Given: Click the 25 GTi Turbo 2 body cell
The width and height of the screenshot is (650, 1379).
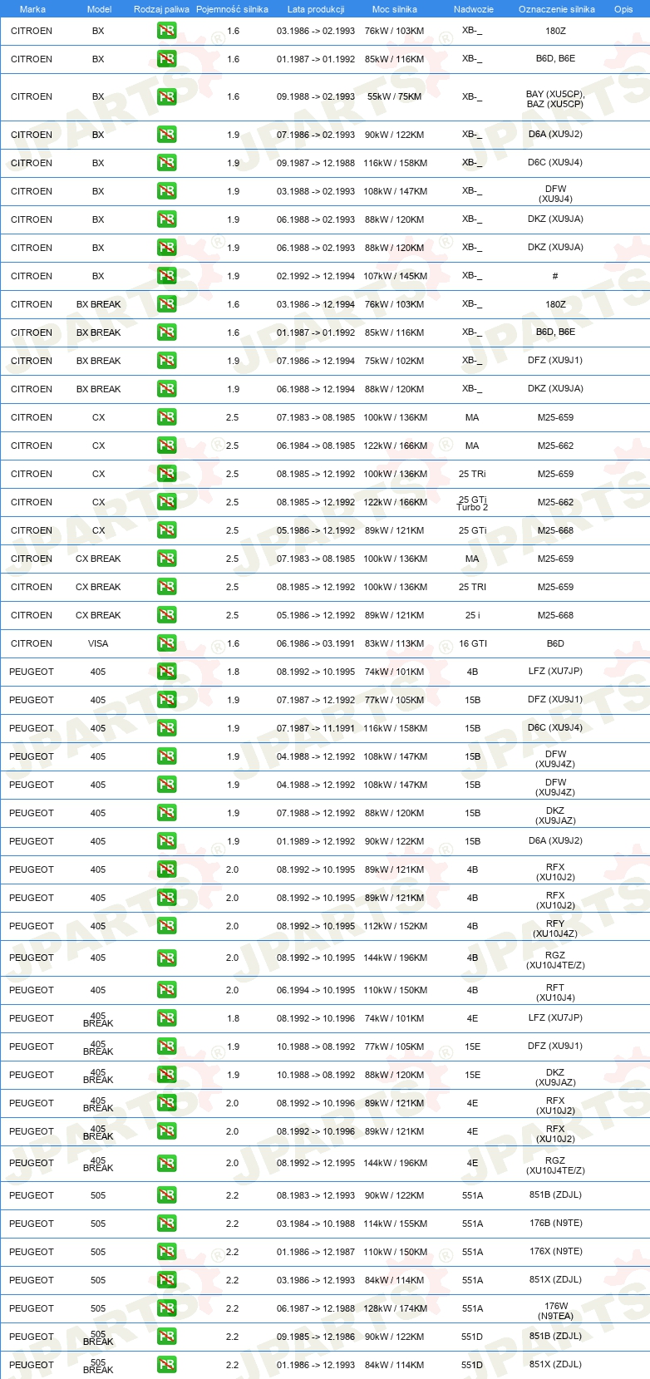Looking at the screenshot, I should (473, 504).
